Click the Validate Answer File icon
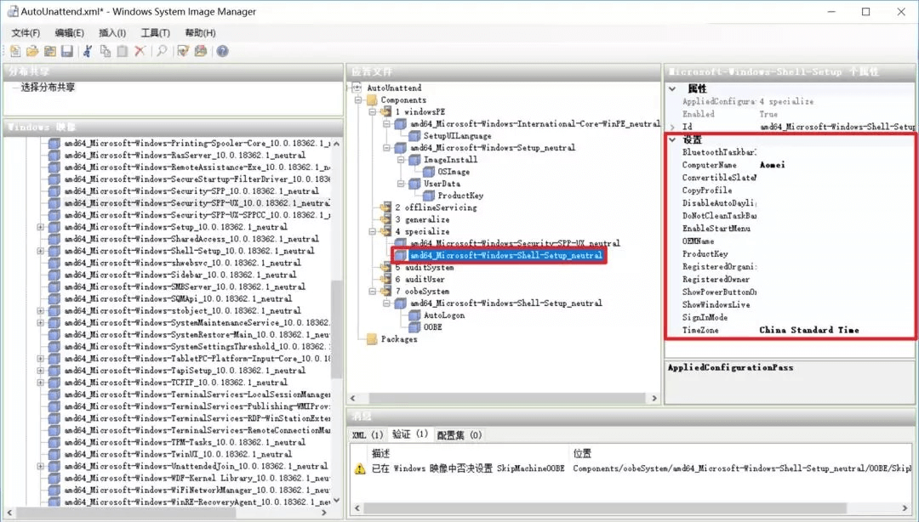 click(183, 51)
